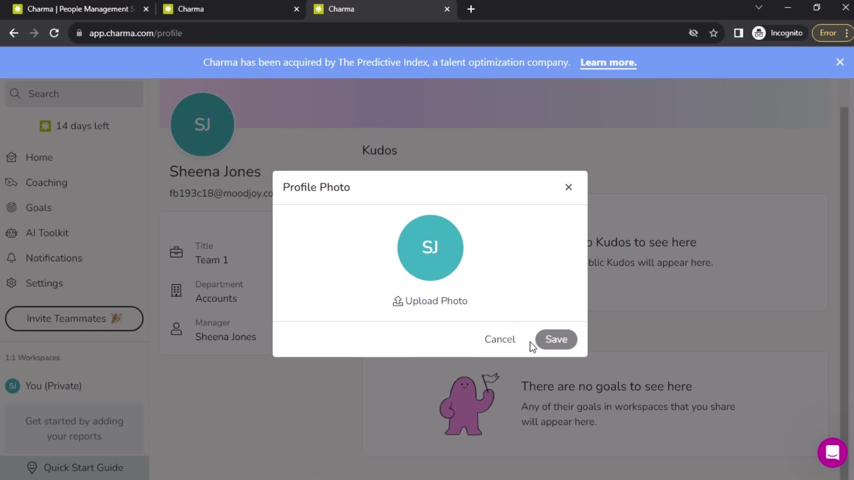Image resolution: width=854 pixels, height=480 pixels.
Task: Click the Department building icon
Action: point(176,291)
